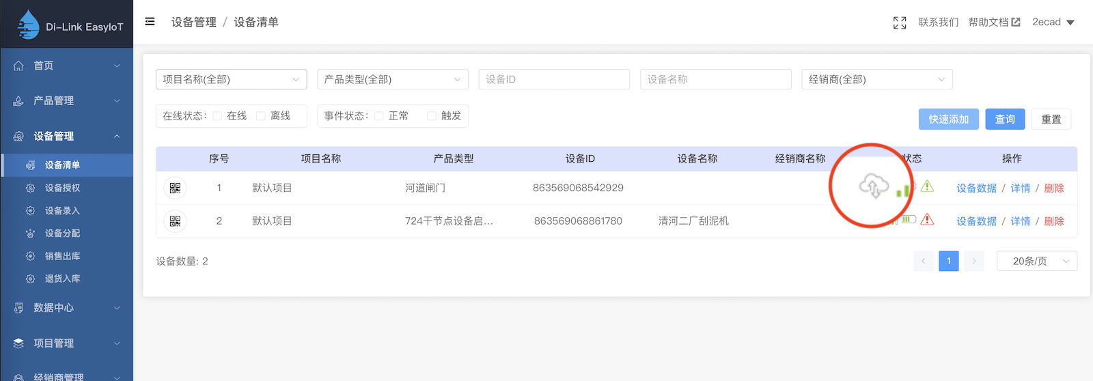Click red warning triangle in 清河二厂刮泥机 row
Image resolution: width=1093 pixels, height=381 pixels.
tap(927, 219)
